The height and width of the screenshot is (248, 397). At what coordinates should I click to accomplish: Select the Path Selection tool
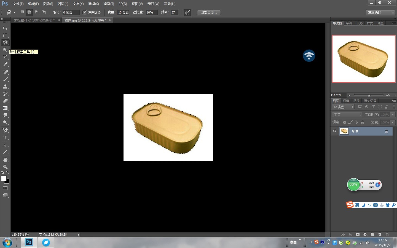click(5, 144)
